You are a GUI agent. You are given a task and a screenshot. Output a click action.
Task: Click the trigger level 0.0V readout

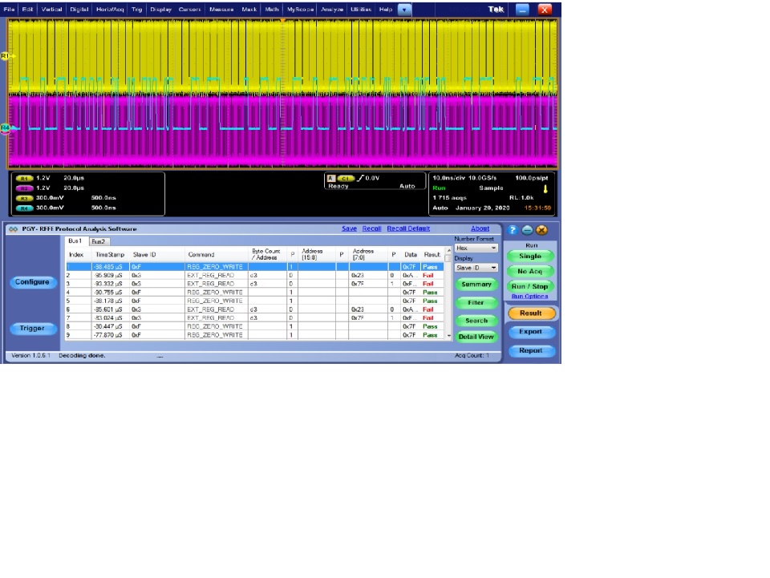click(372, 178)
